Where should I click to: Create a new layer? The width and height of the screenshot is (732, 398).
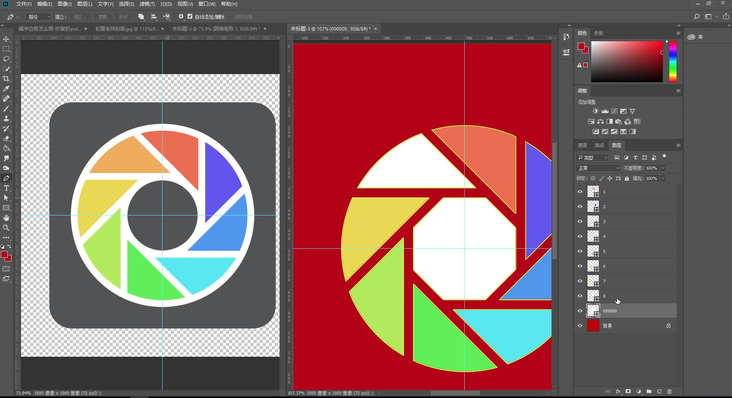(x=659, y=392)
